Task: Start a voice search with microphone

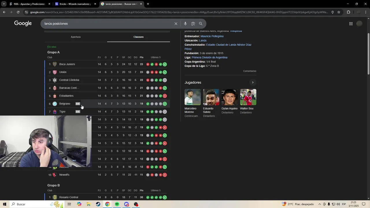Action: click(x=185, y=24)
